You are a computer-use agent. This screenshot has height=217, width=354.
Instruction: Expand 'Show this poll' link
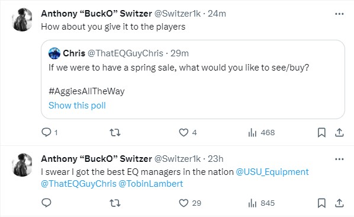click(77, 106)
